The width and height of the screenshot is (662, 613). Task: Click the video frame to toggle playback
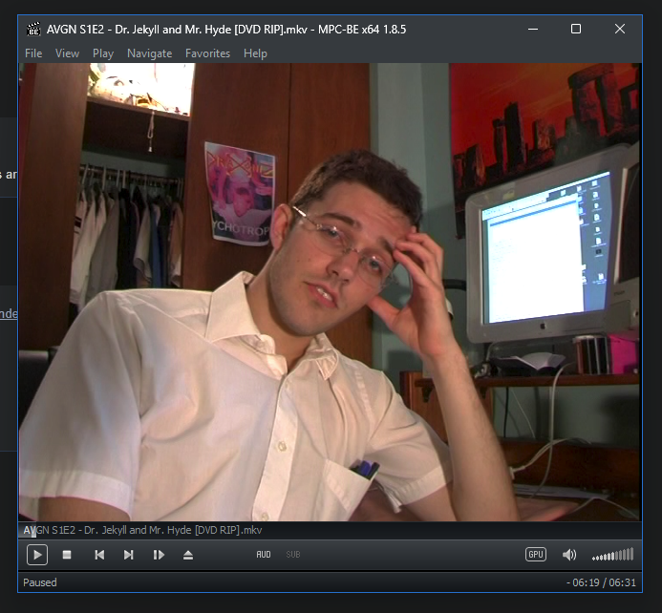[330, 292]
